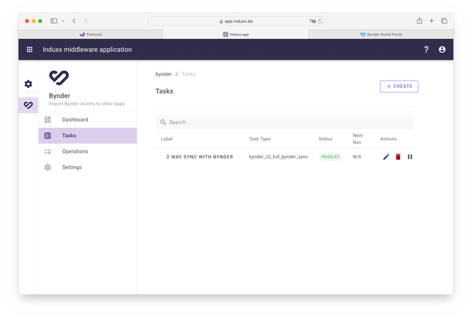Image resolution: width=472 pixels, height=319 pixels.
Task: Open the user account profile icon
Action: [442, 49]
